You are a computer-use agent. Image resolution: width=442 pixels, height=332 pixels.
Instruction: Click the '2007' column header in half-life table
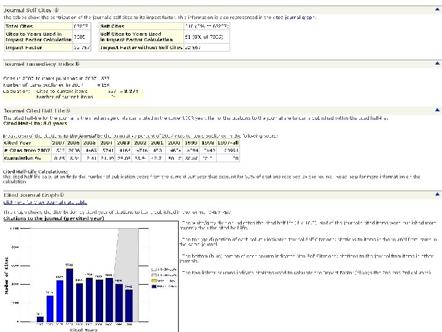[x=59, y=143]
